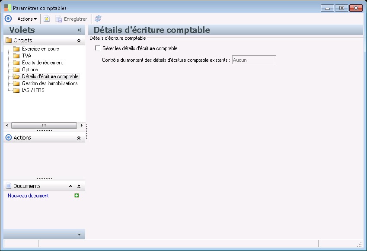Click the open folder icon beside Détails d'écriture
This screenshot has height=251, width=367.
coord(16,76)
